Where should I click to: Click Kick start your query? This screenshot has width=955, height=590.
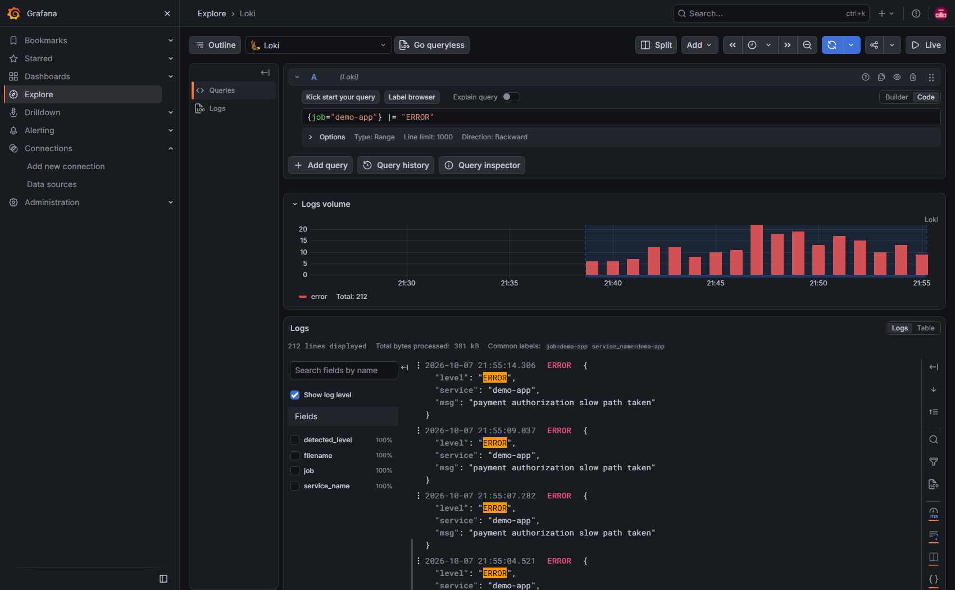[340, 97]
